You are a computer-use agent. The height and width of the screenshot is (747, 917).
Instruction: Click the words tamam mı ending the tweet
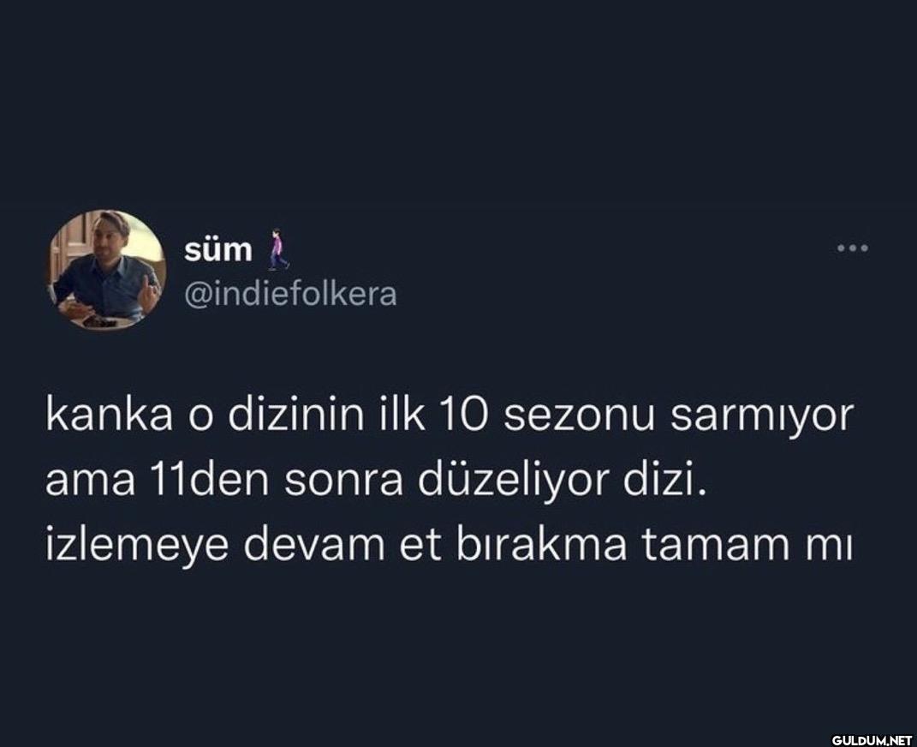(x=747, y=547)
